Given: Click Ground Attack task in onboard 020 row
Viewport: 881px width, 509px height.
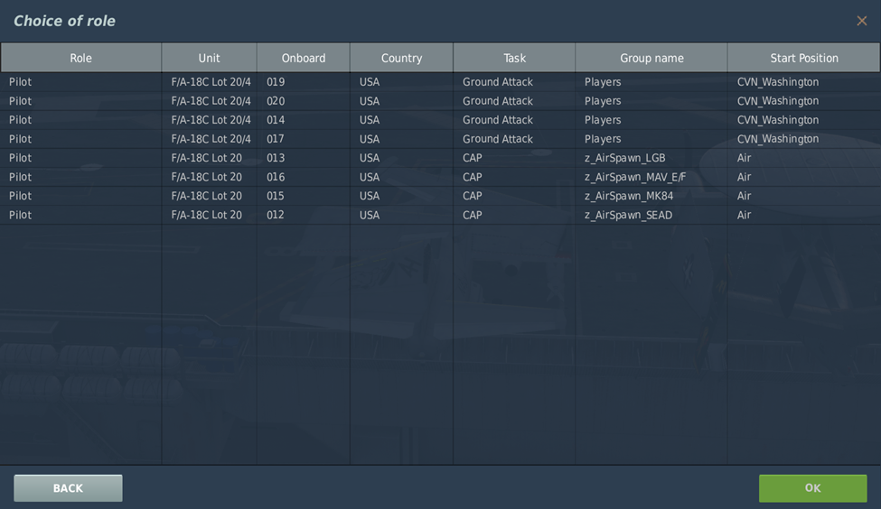Looking at the screenshot, I should click(x=497, y=101).
